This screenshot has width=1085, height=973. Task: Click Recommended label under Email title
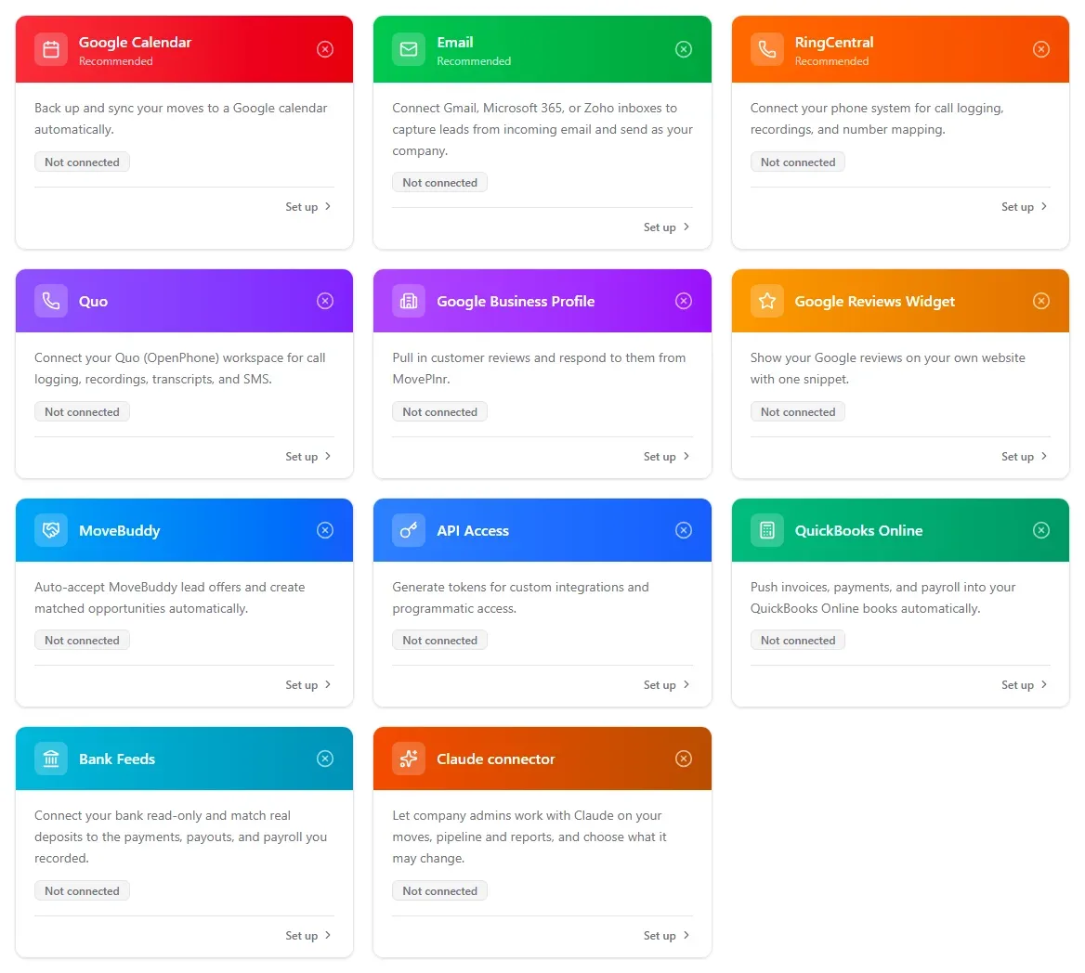pyautogui.click(x=474, y=61)
